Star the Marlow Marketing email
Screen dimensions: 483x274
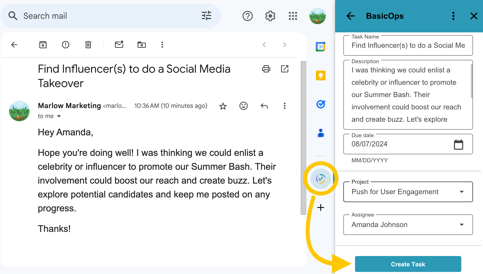click(x=223, y=106)
